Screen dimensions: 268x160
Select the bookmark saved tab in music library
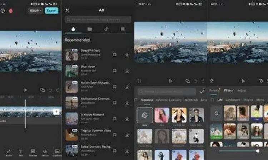123,29
